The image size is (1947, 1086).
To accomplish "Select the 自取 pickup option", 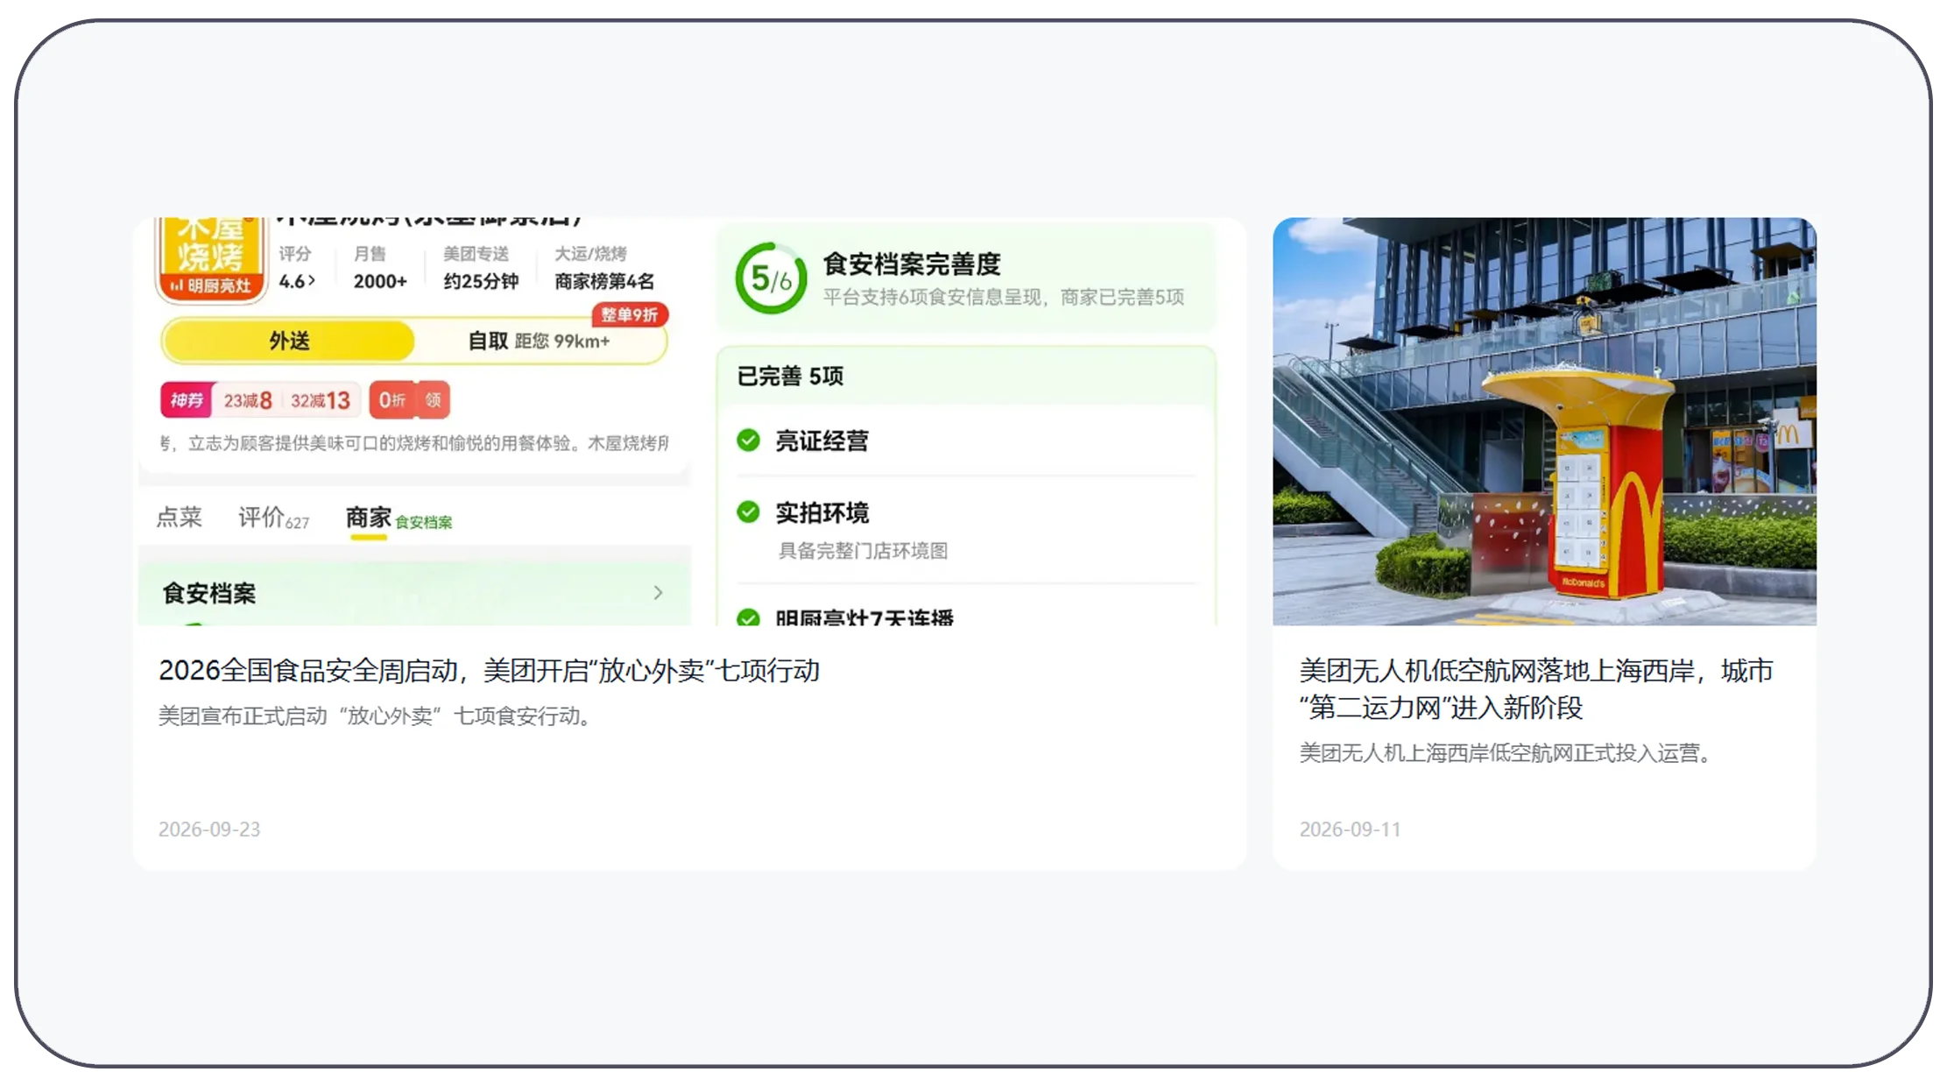I will coord(539,341).
